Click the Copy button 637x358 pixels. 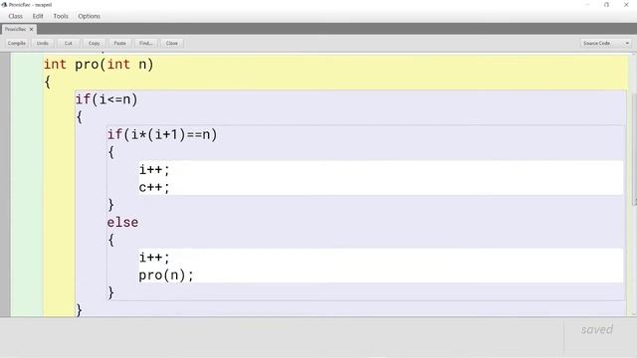94,43
